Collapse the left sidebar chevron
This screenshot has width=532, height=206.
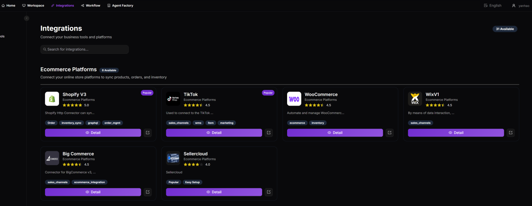click(x=27, y=18)
